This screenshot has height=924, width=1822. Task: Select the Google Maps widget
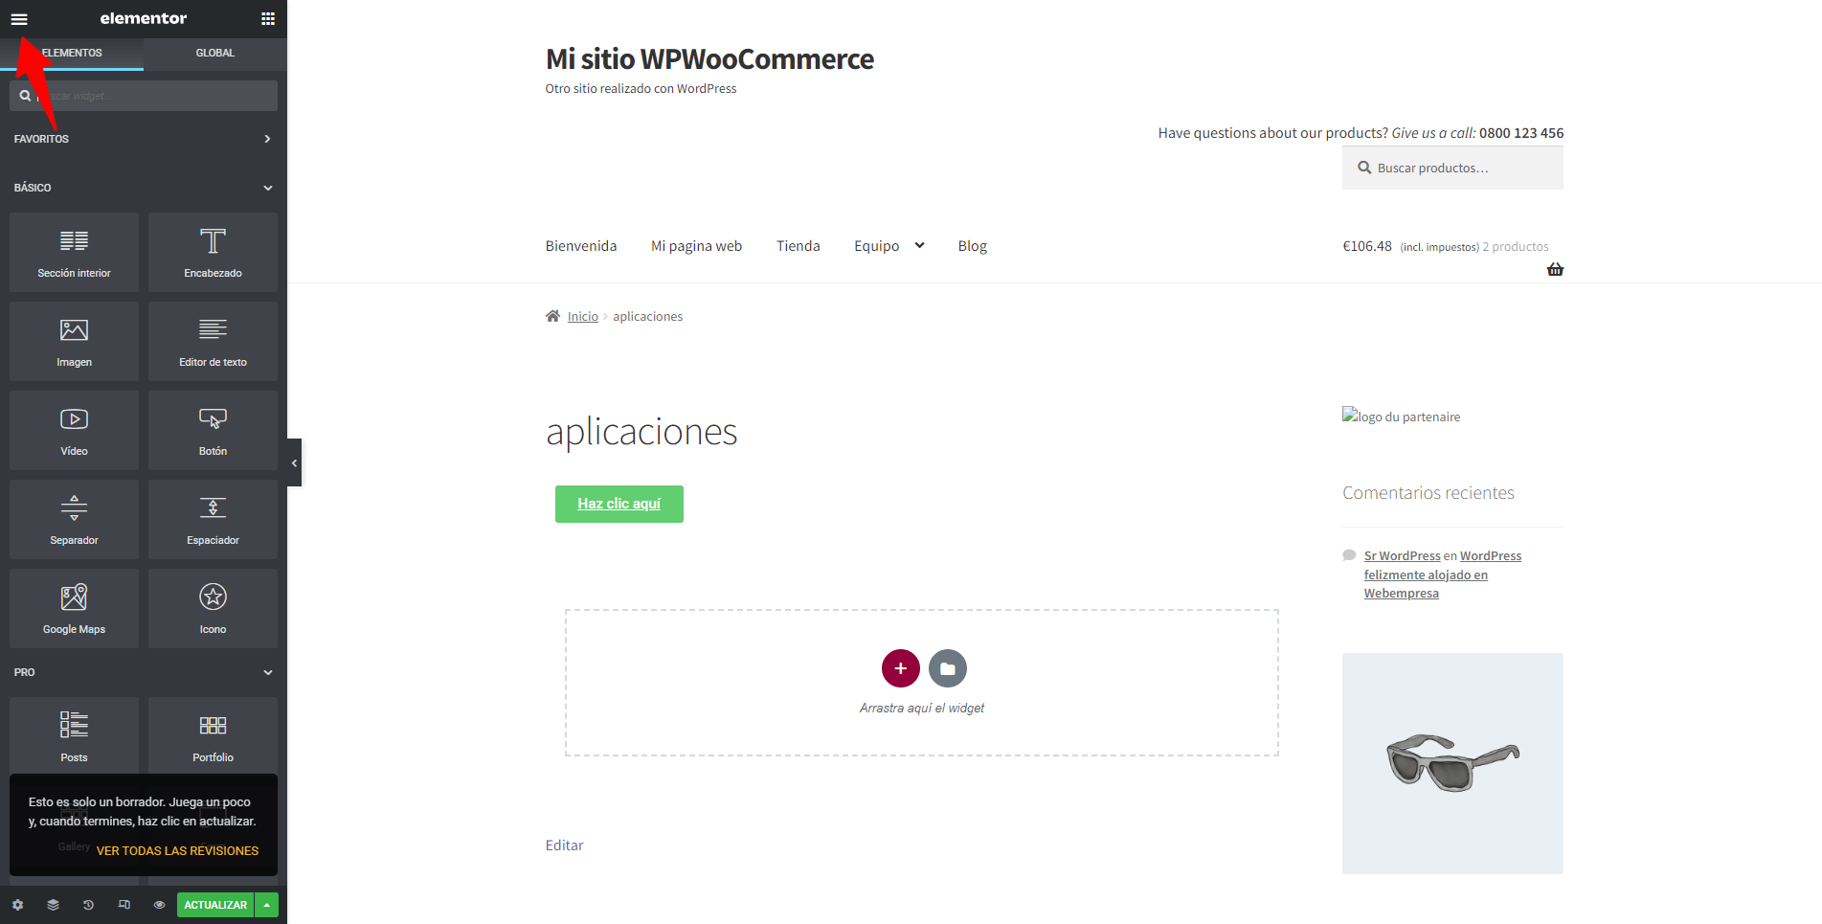point(74,608)
